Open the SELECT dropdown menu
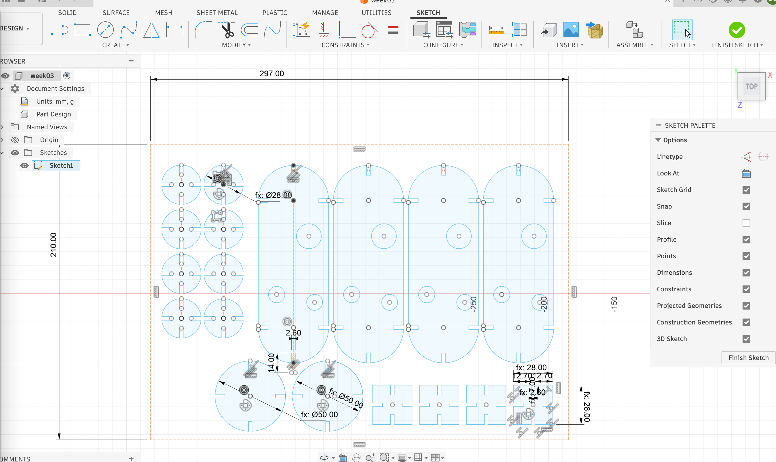The image size is (776, 462). (682, 45)
